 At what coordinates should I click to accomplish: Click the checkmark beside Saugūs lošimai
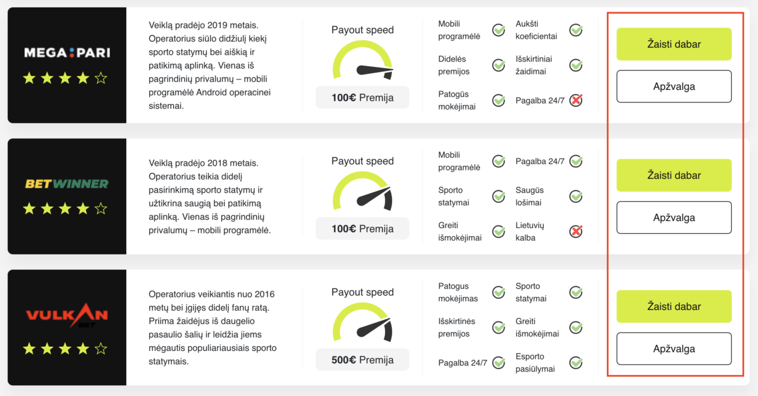click(x=576, y=196)
